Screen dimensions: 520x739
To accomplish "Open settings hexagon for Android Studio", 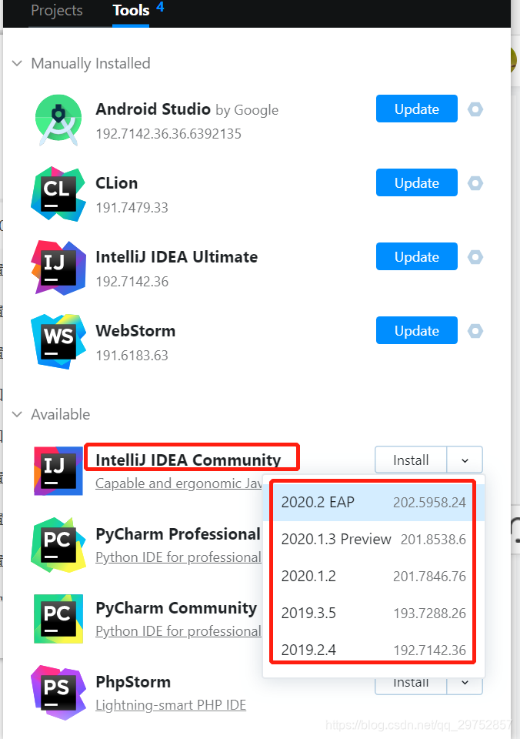I will [x=475, y=109].
